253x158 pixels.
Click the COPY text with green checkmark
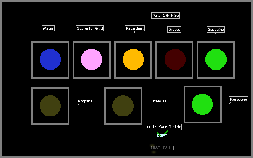pos(162,135)
